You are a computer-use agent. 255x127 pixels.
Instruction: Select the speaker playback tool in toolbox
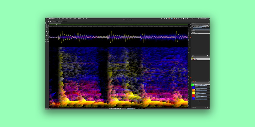[x=48, y=41]
